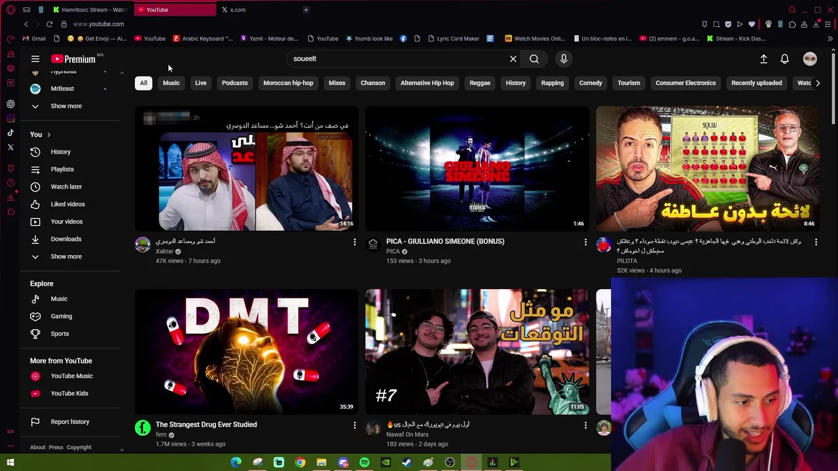
Task: Show more bookmarks with the double chevron
Action: 830,39
